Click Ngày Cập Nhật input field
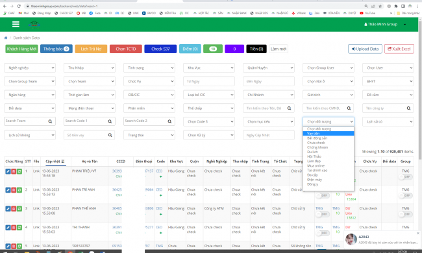 pyautogui.click(x=269, y=135)
